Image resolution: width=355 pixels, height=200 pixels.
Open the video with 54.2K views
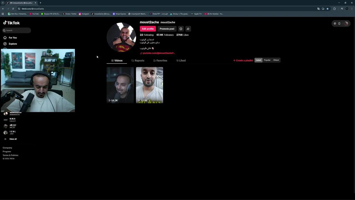(x=120, y=85)
